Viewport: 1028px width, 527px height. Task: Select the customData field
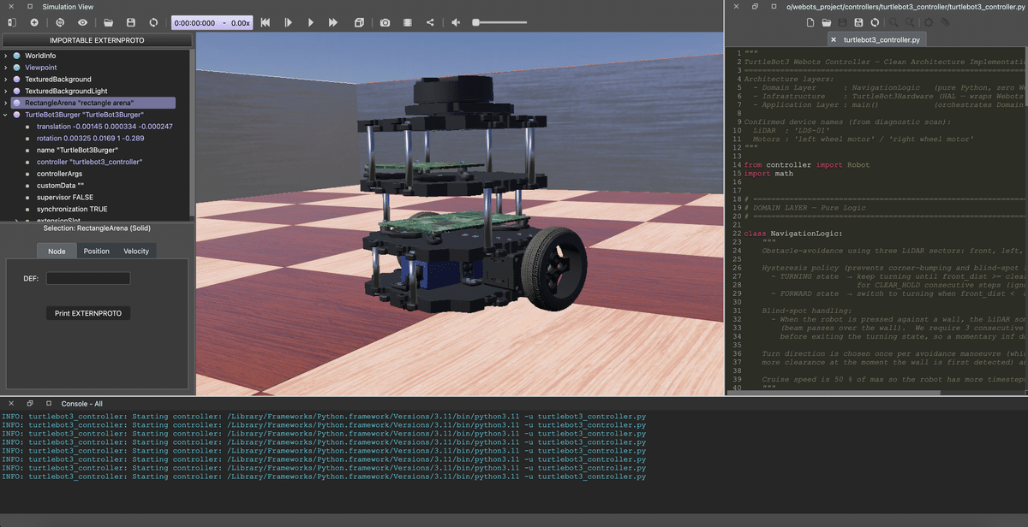(61, 186)
